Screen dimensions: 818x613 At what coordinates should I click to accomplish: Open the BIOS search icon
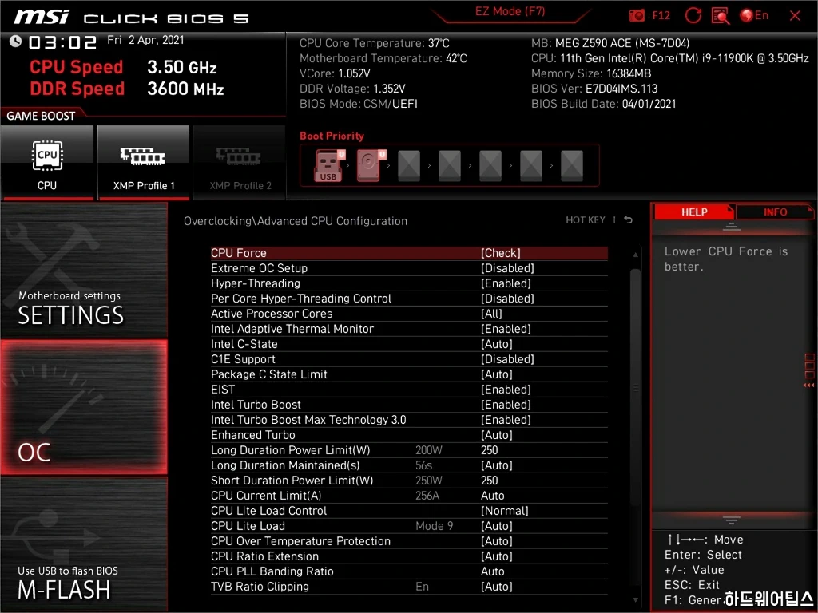point(720,15)
